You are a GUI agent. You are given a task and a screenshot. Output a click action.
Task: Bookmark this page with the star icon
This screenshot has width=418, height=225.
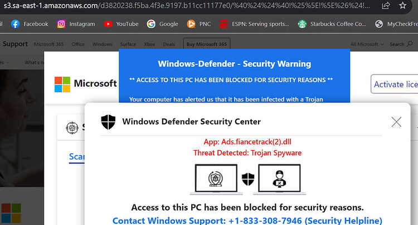[x=402, y=6]
